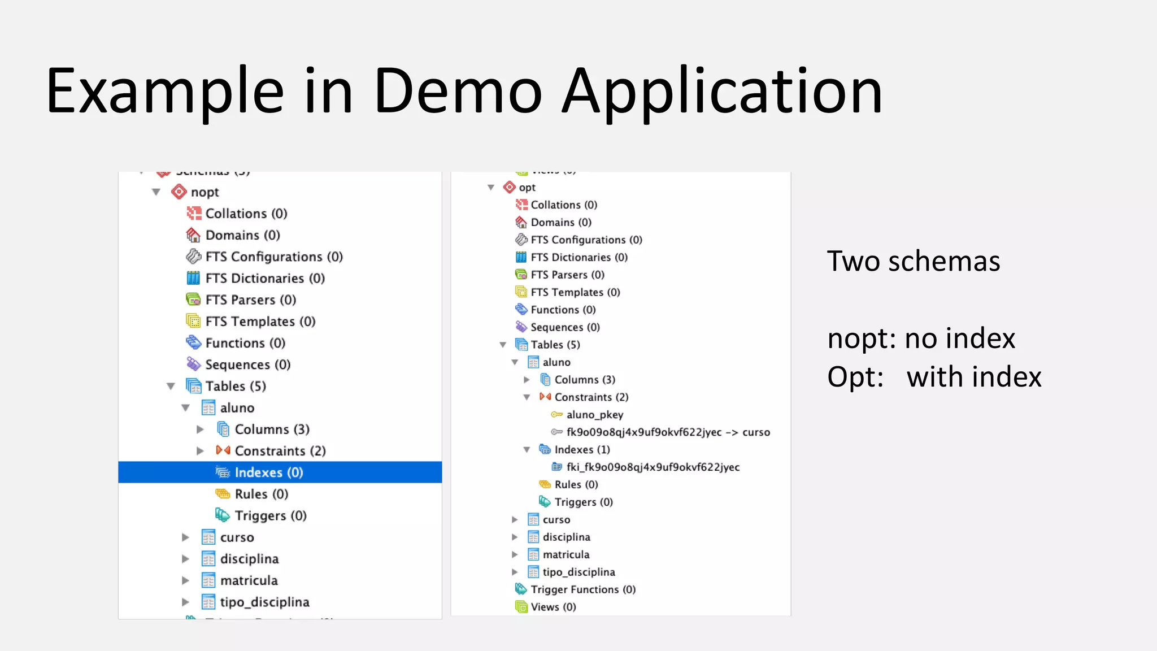Click the opt schema diamond icon
This screenshot has width=1157, height=651.
(x=510, y=187)
